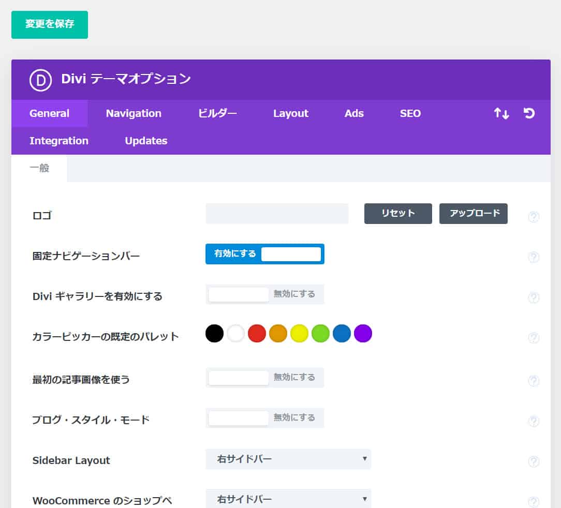Pick the orange palette swatch
The height and width of the screenshot is (508, 561).
click(x=278, y=334)
